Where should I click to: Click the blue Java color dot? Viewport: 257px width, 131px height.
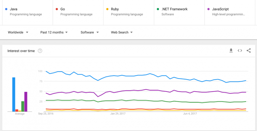coord(6,9)
